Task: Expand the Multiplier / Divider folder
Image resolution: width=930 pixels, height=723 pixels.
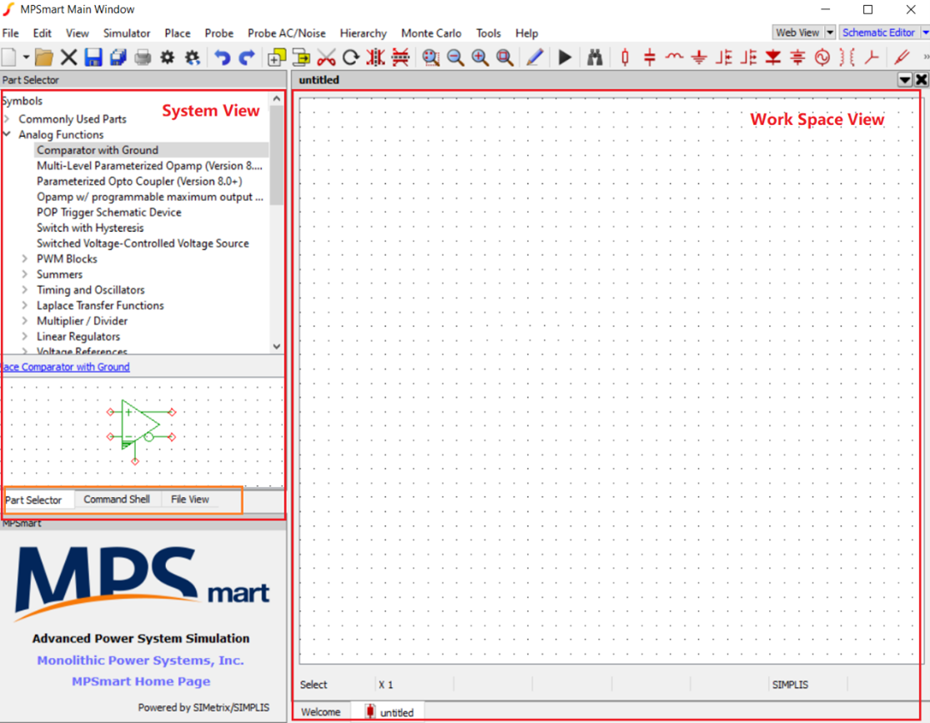Action: [x=25, y=321]
